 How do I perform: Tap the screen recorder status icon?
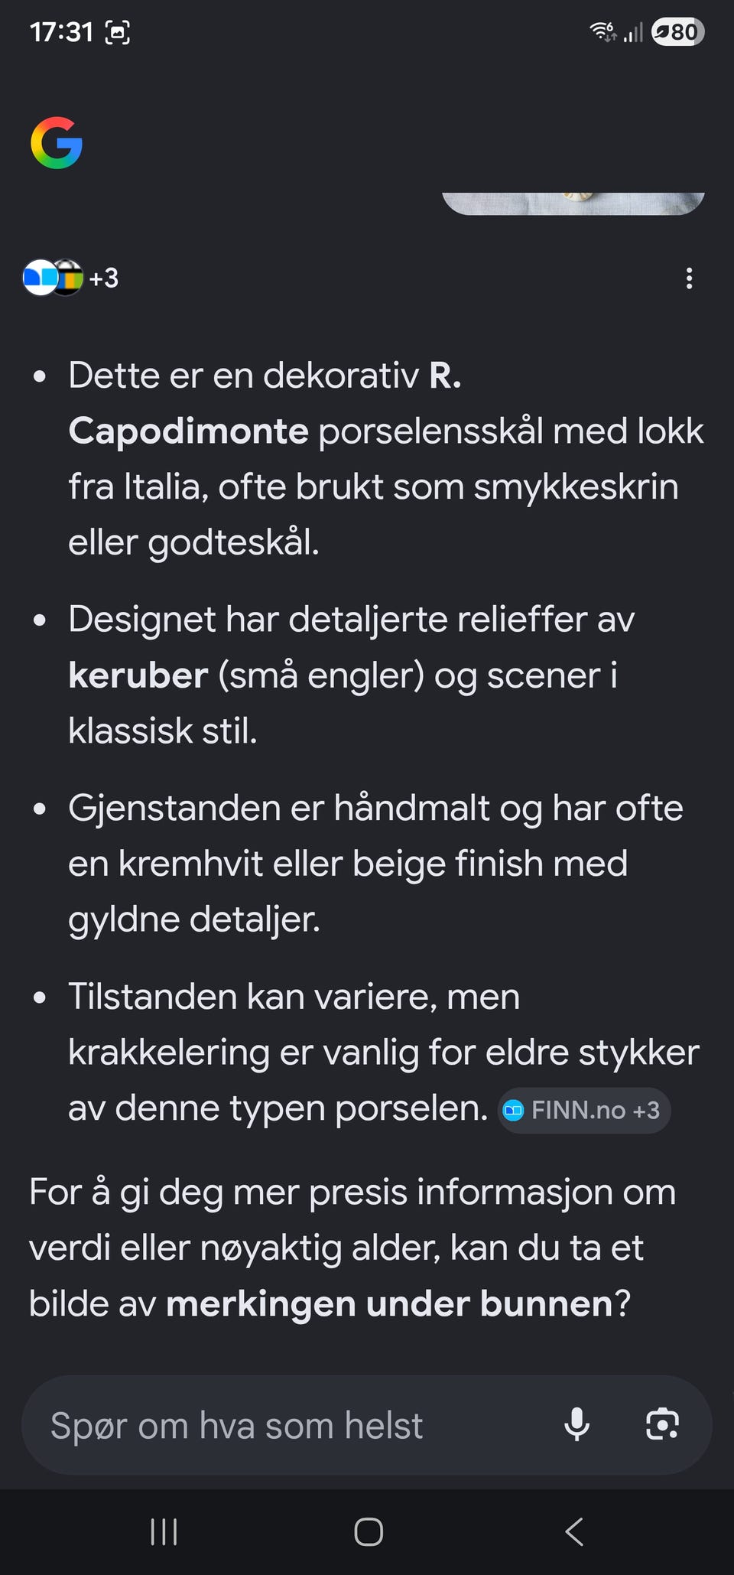[117, 32]
